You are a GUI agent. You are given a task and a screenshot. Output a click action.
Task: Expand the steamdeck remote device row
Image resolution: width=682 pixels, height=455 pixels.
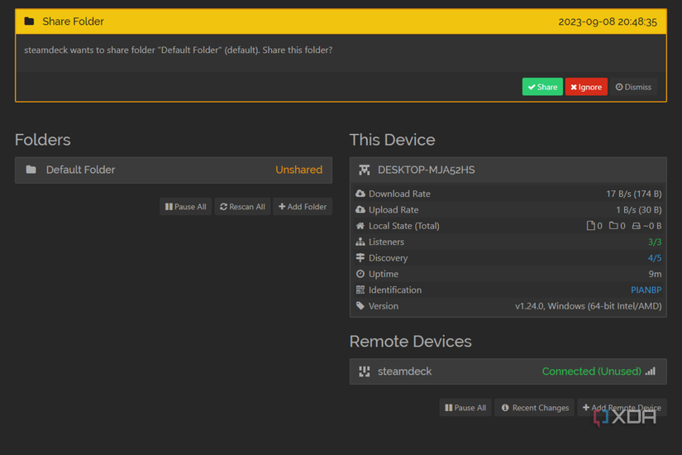coord(508,371)
